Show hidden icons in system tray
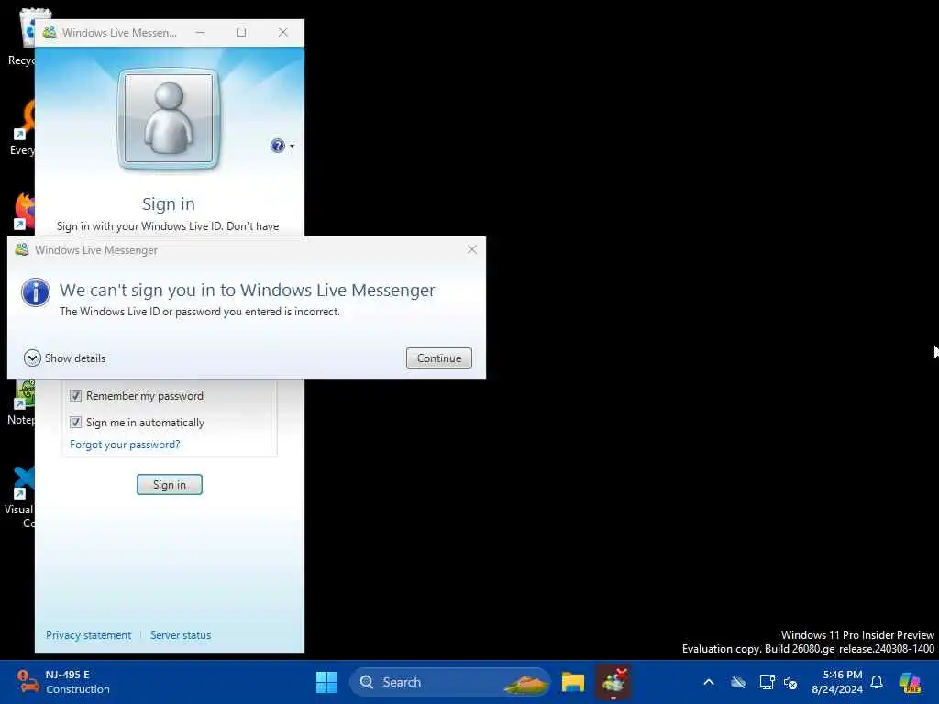939x704 pixels. coord(709,682)
